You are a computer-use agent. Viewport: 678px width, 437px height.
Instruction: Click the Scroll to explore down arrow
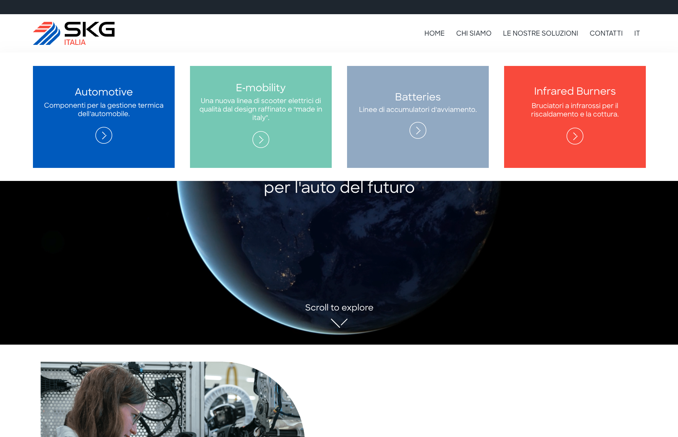[x=339, y=323]
